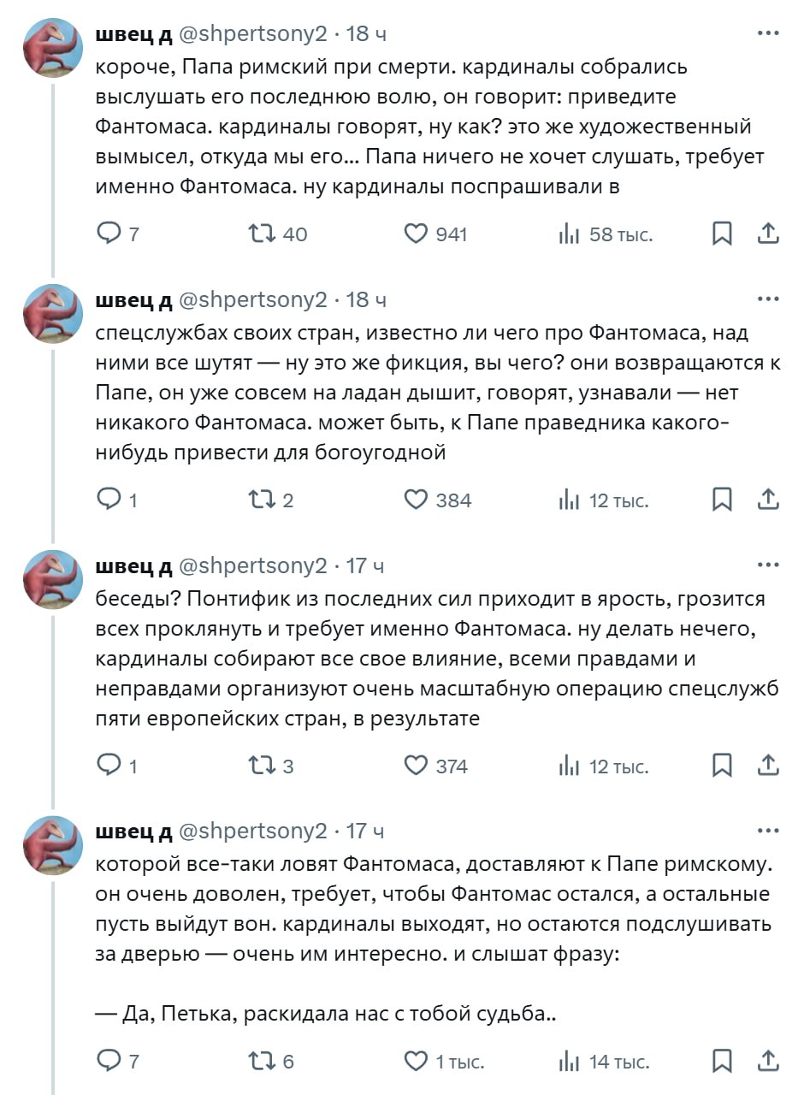Screen dimensions: 804x1095
Task: Open the more options menu on first tweet
Action: coord(768,33)
